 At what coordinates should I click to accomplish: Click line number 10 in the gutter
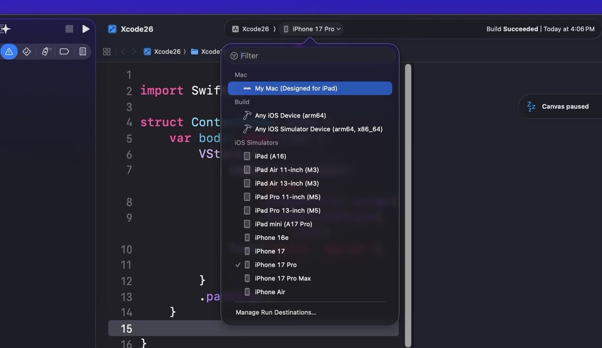127,249
